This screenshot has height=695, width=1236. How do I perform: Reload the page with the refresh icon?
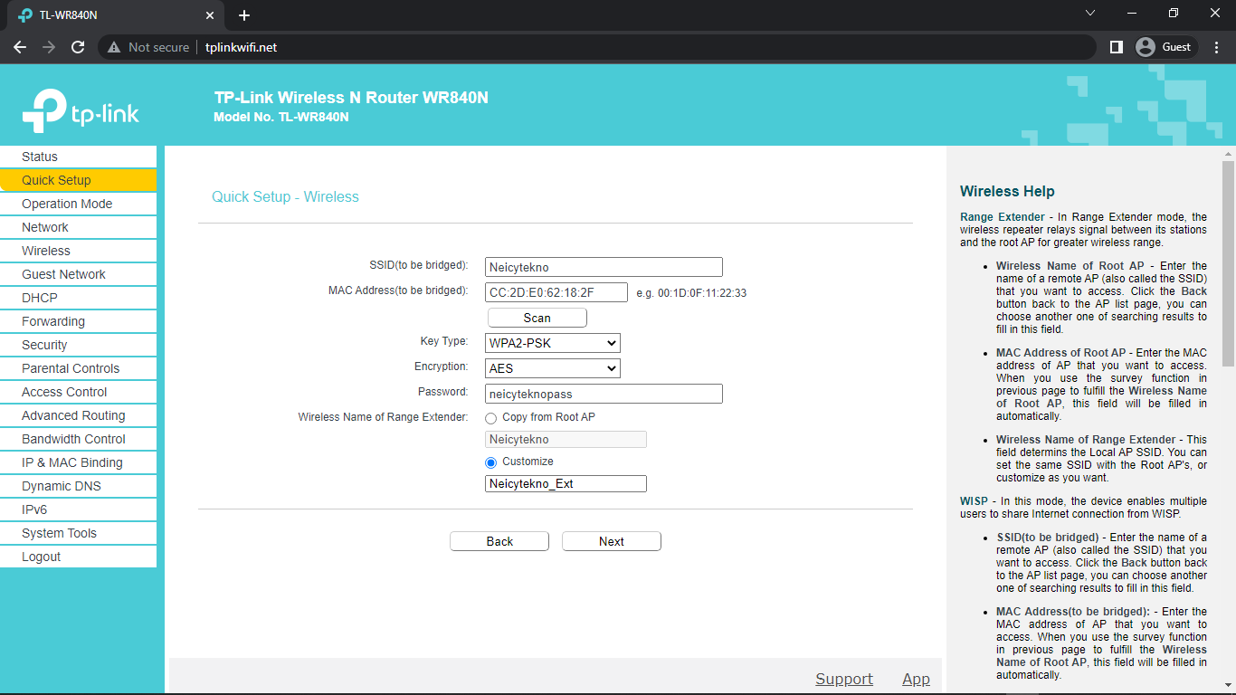(78, 47)
